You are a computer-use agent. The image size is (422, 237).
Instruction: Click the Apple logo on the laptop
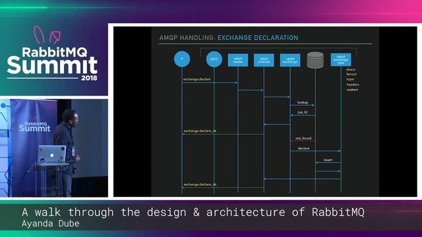52,155
